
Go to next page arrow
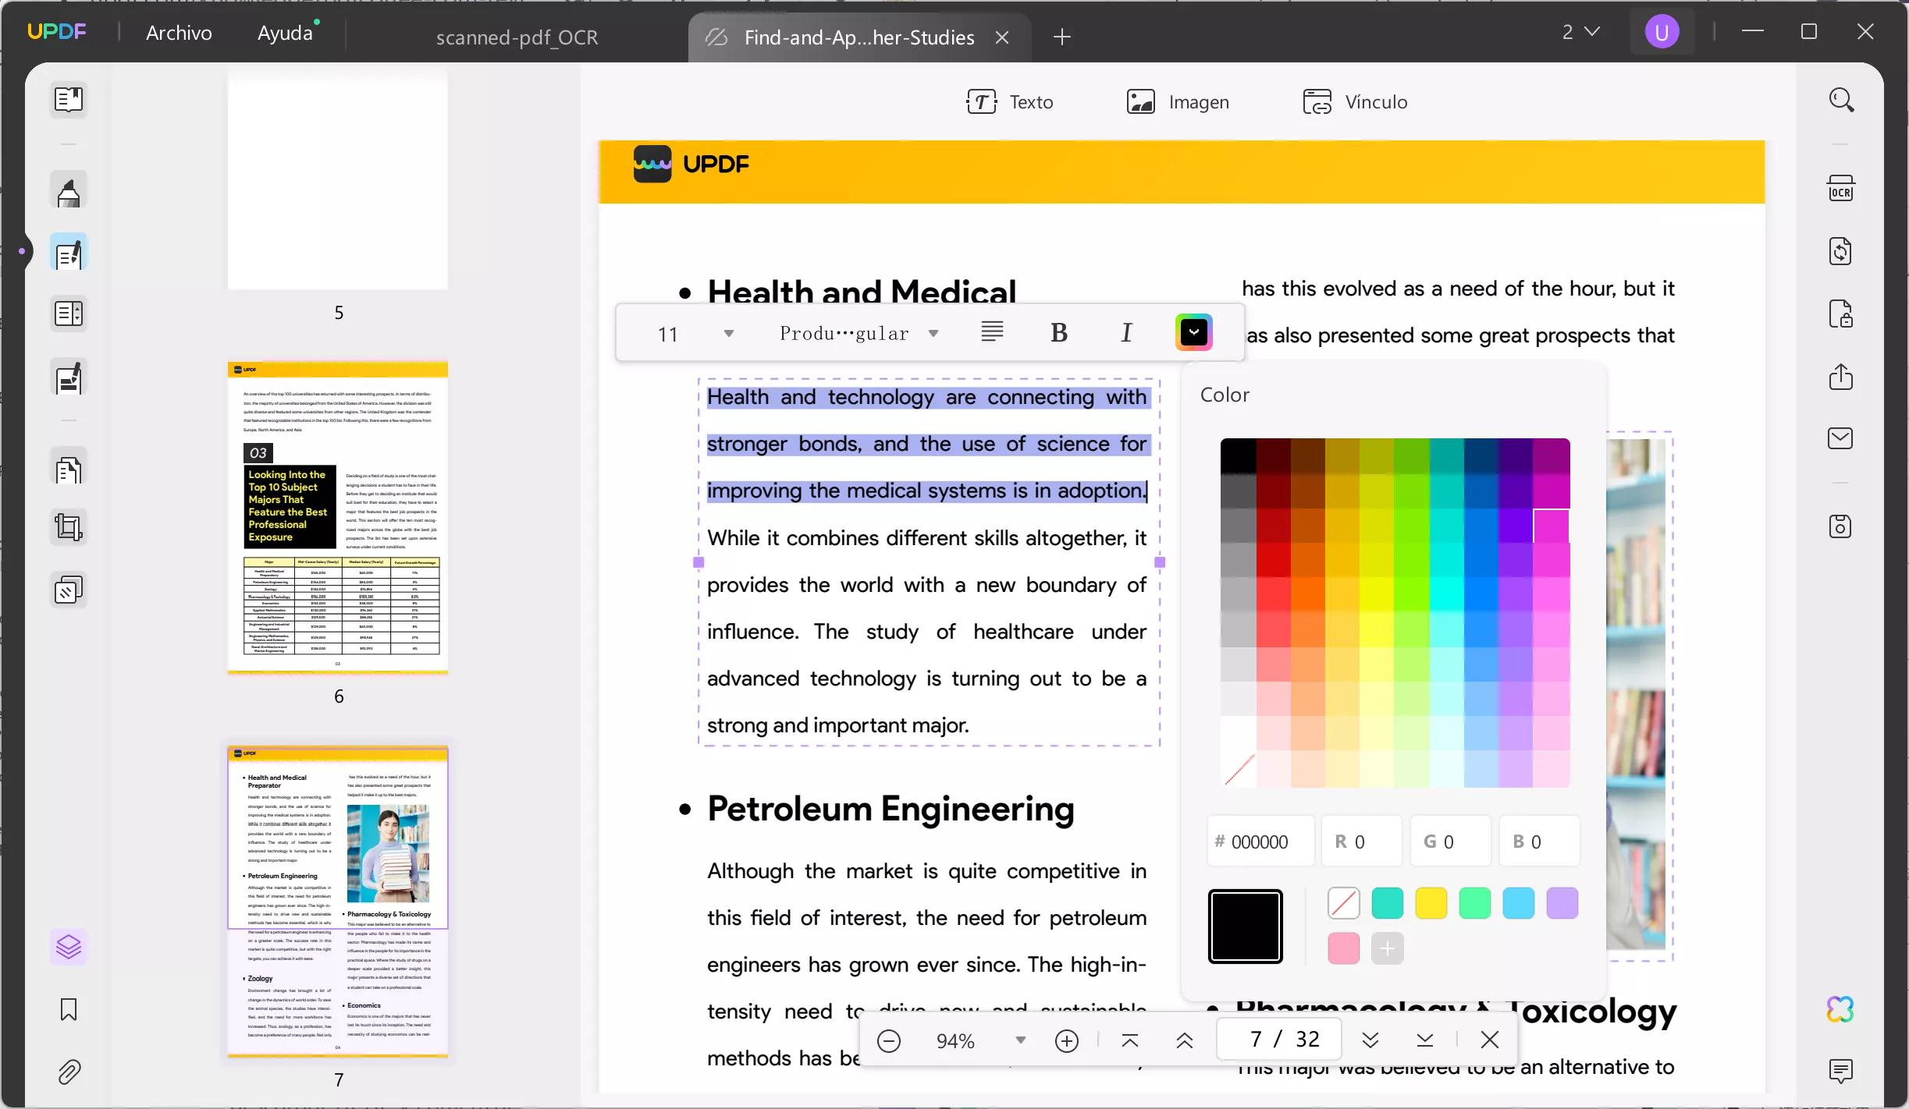1370,1040
